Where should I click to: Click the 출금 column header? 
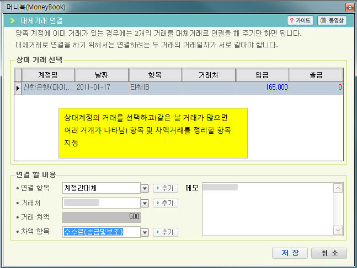(316, 75)
